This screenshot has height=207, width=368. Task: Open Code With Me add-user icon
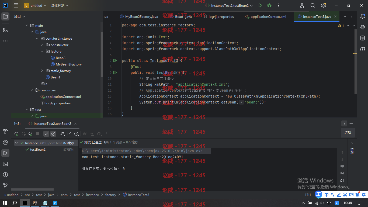pos(302,5)
